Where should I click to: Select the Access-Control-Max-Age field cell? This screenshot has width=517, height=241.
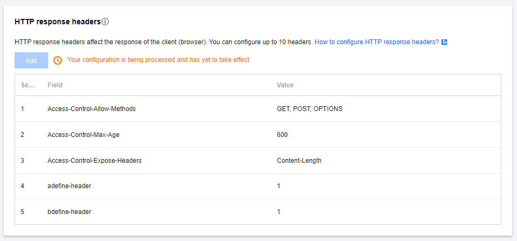coord(84,134)
